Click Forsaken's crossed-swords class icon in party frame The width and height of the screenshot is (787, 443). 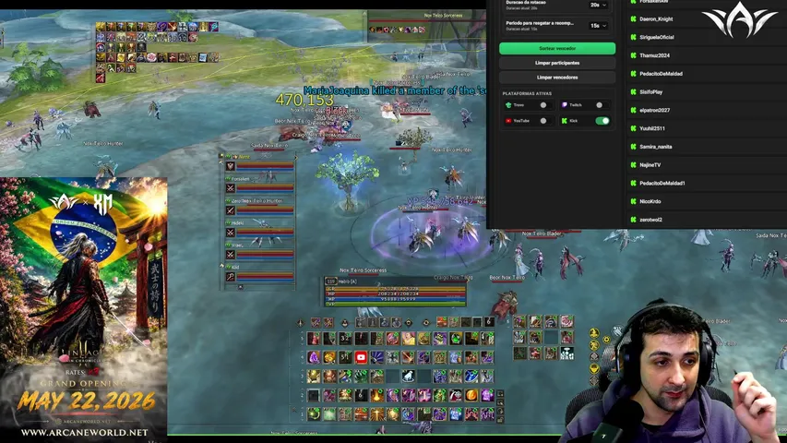[231, 188]
